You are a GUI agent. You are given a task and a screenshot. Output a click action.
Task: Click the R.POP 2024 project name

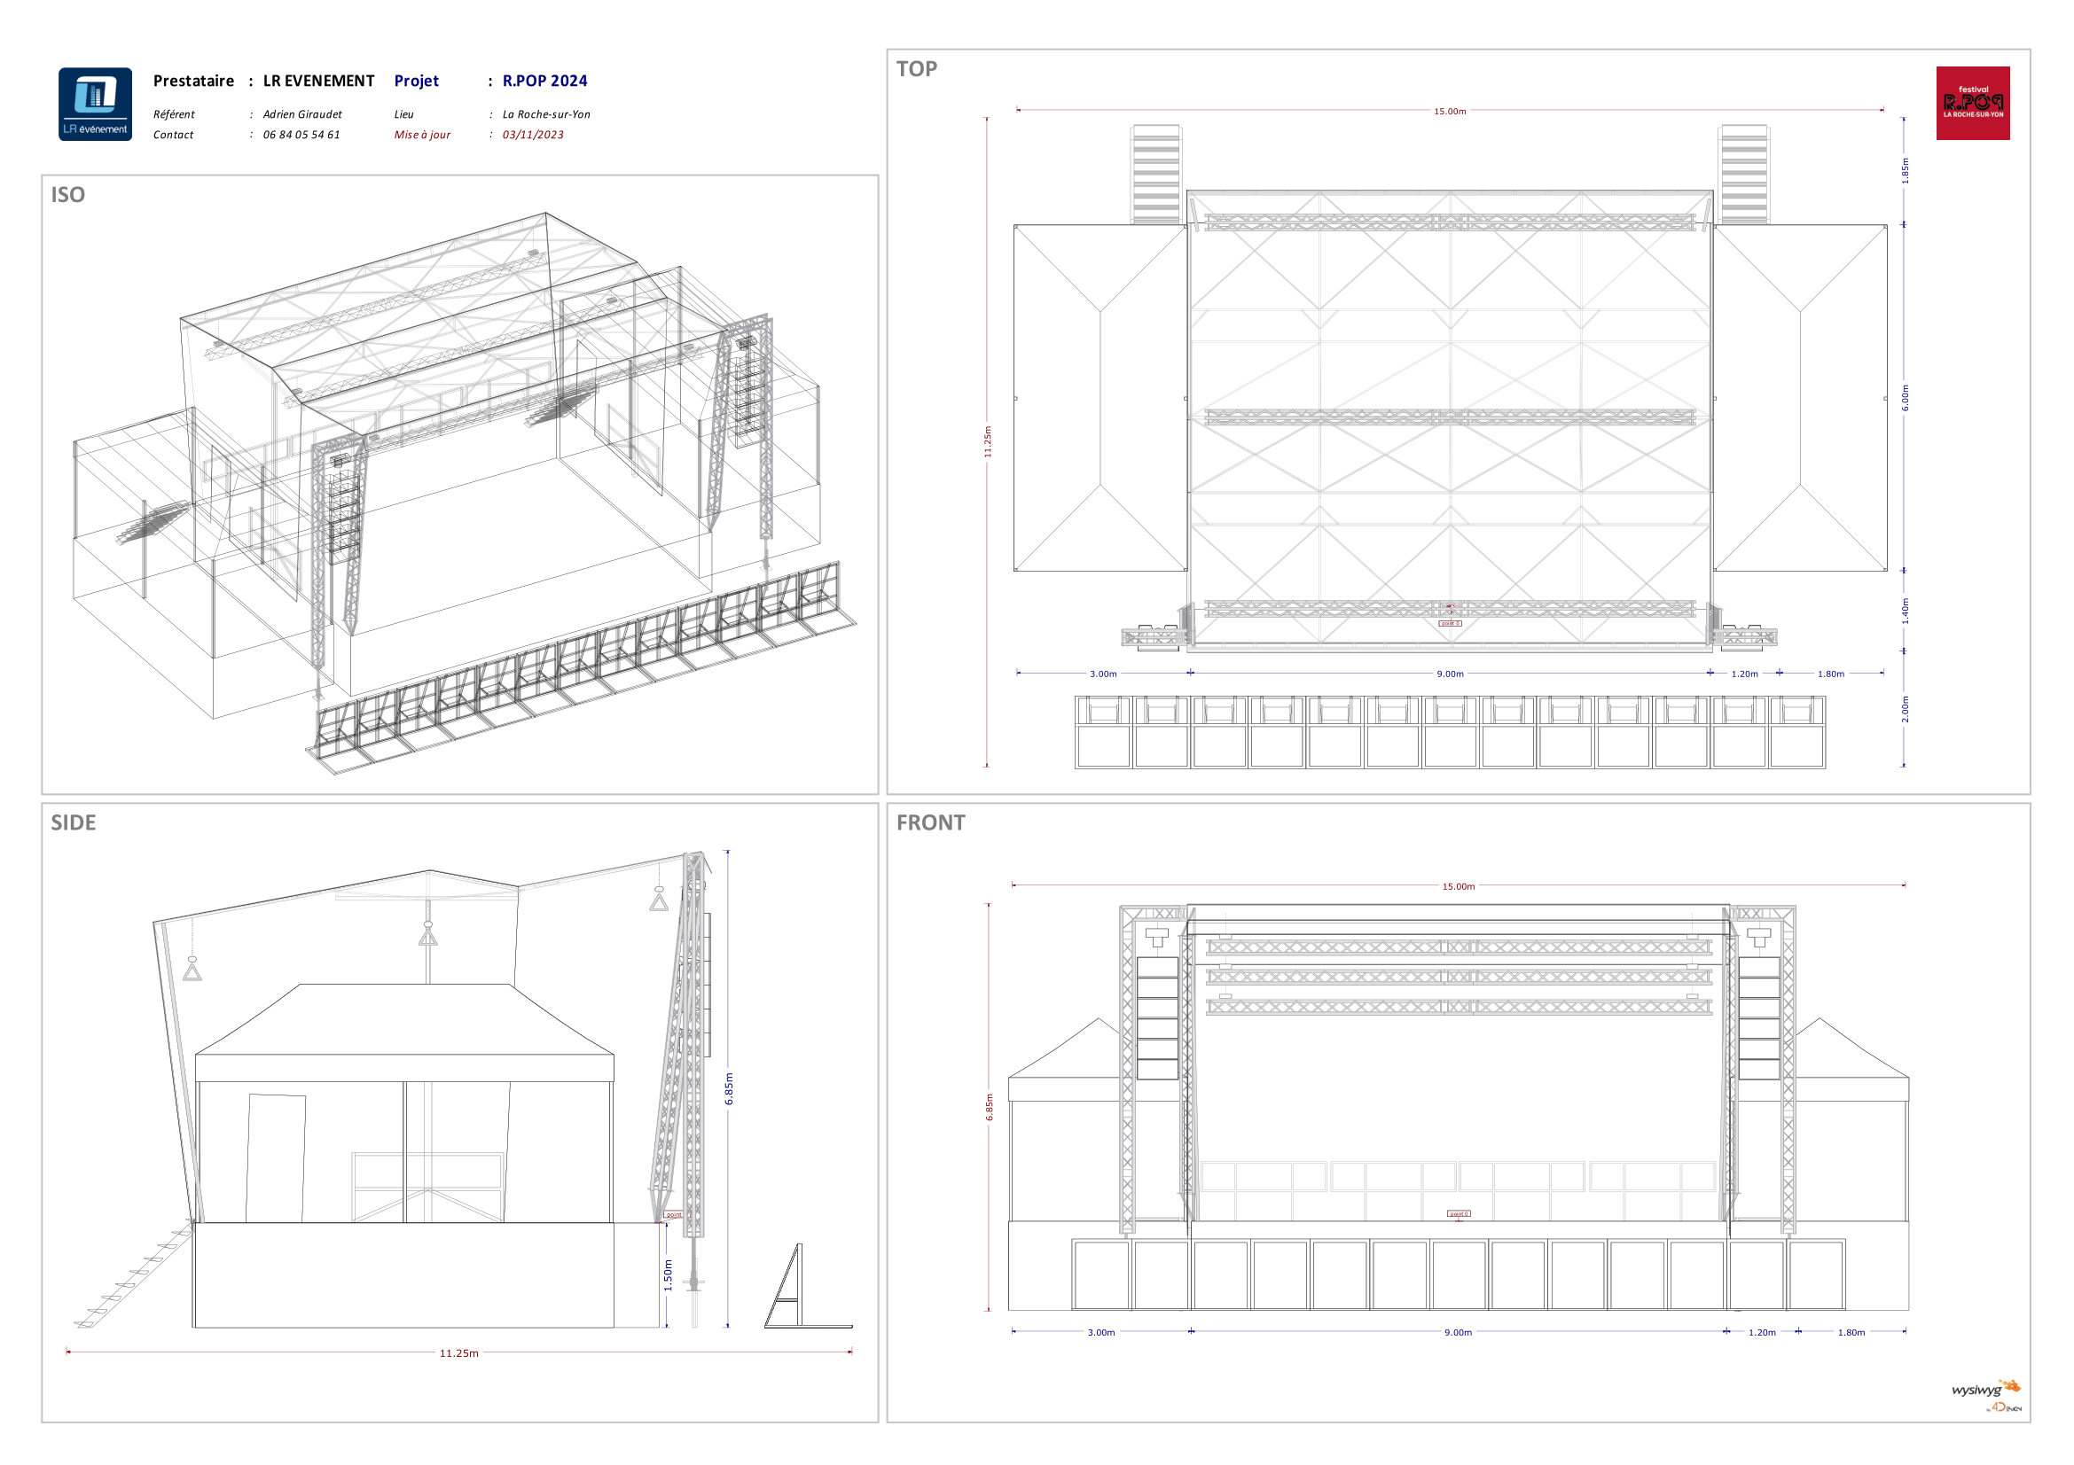544,82
